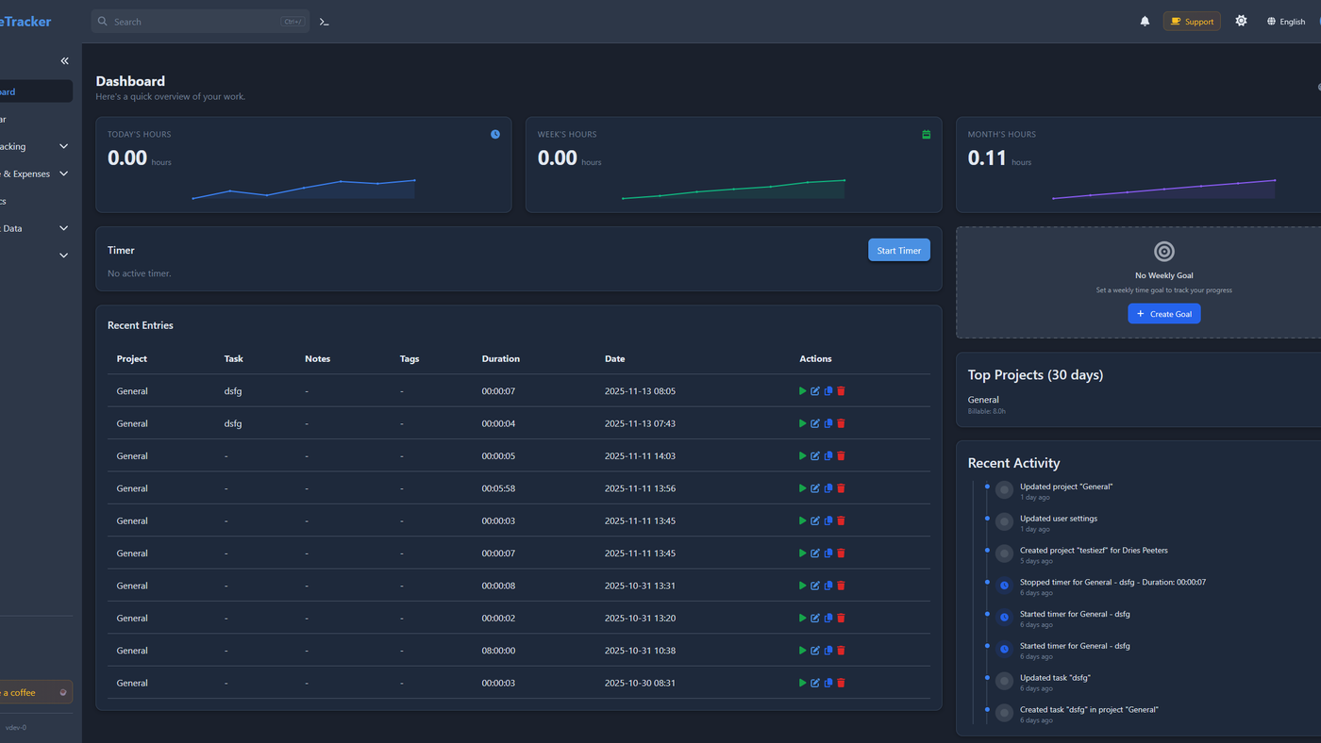Resume timer for the 00:00:03 entry dated 2025-11-11
1321x743 pixels.
pyautogui.click(x=803, y=520)
